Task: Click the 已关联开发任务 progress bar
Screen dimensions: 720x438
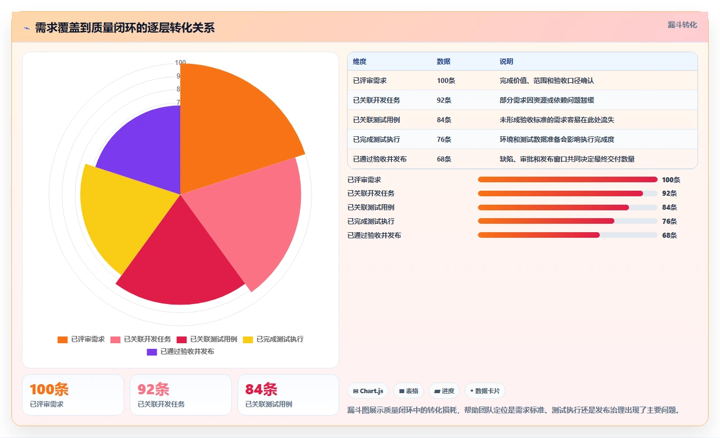Action: [x=568, y=193]
